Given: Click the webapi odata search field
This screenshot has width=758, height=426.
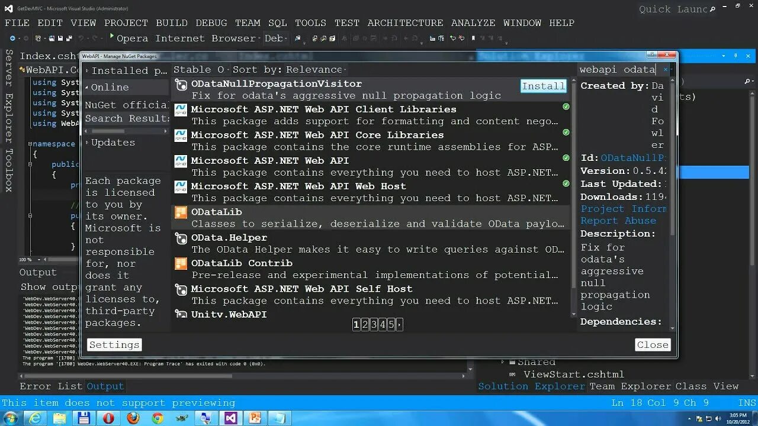Looking at the screenshot, I should [619, 70].
